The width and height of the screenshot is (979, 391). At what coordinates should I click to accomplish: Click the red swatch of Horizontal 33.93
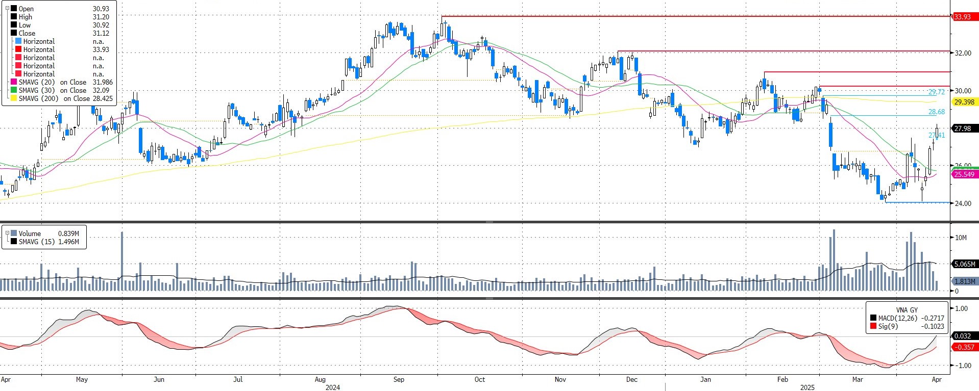pos(18,49)
